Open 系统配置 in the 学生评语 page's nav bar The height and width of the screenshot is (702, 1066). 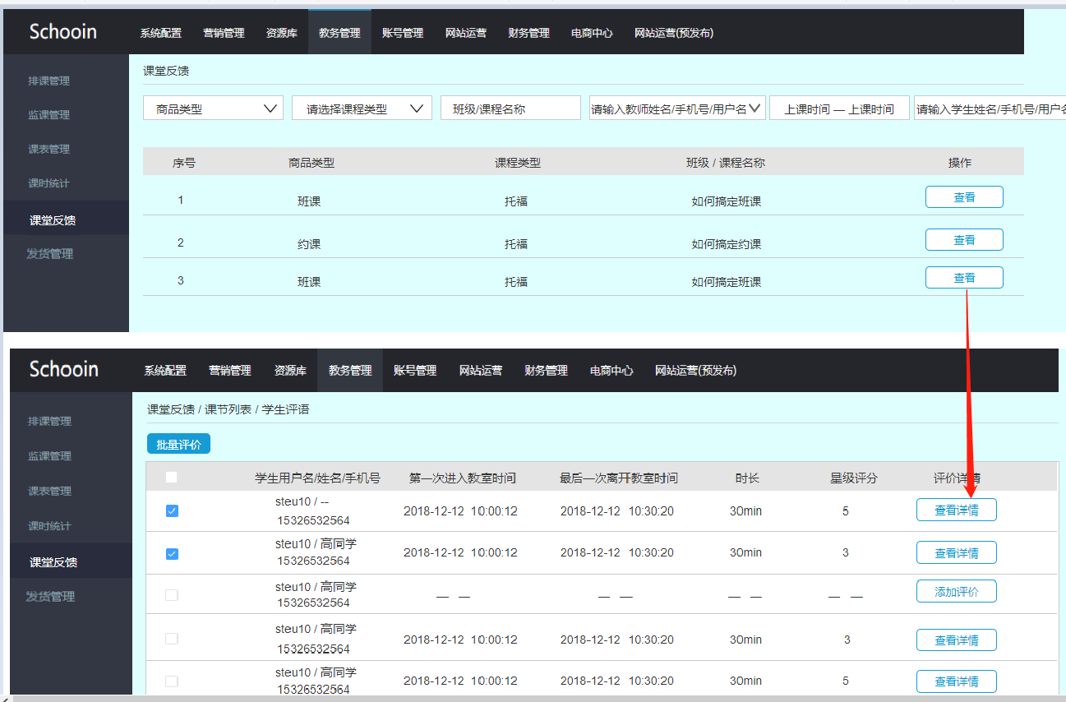pos(165,371)
